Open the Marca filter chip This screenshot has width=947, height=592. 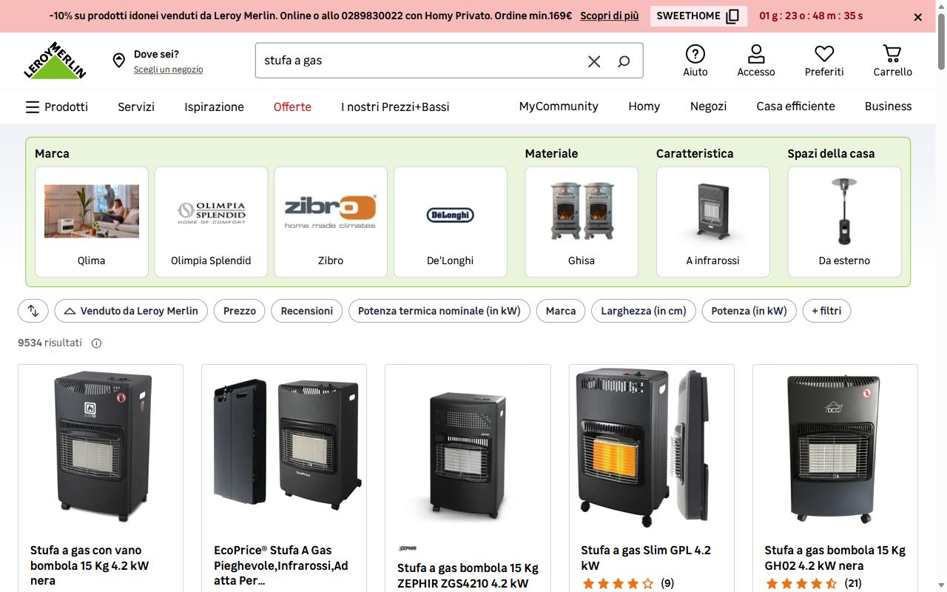pos(561,311)
